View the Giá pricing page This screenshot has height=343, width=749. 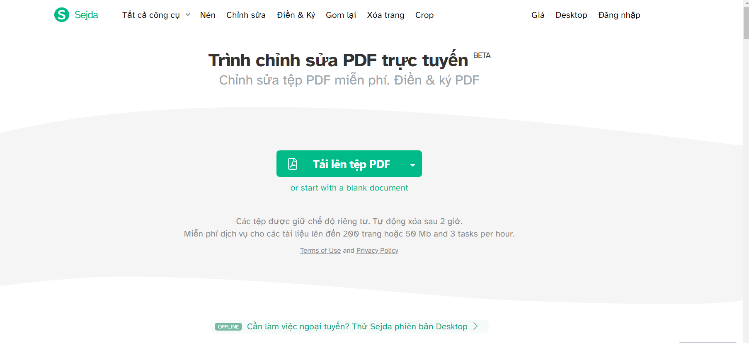pyautogui.click(x=538, y=15)
